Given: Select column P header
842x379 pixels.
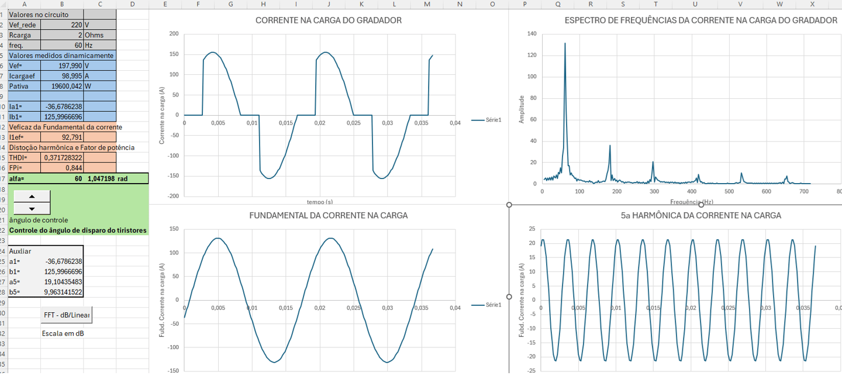Looking at the screenshot, I should (x=524, y=5).
